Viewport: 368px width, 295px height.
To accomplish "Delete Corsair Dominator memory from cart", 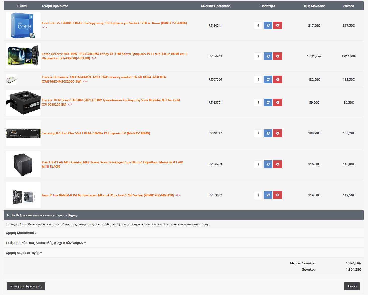I will coord(278,79).
